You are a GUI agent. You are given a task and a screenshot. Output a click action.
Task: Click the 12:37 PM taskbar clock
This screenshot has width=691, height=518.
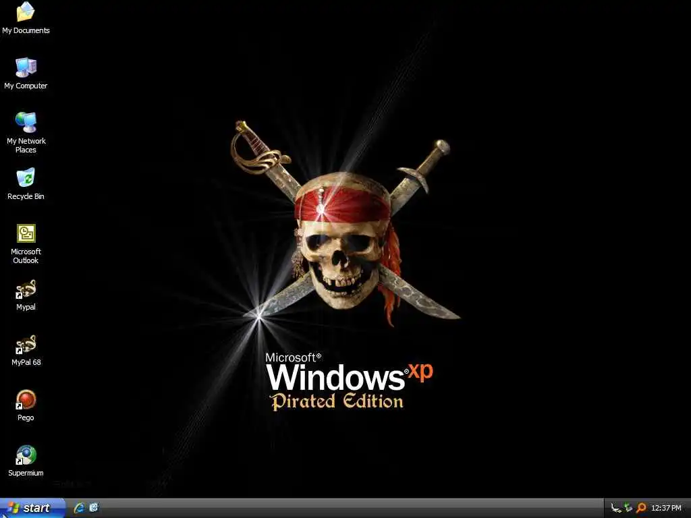[666, 509]
